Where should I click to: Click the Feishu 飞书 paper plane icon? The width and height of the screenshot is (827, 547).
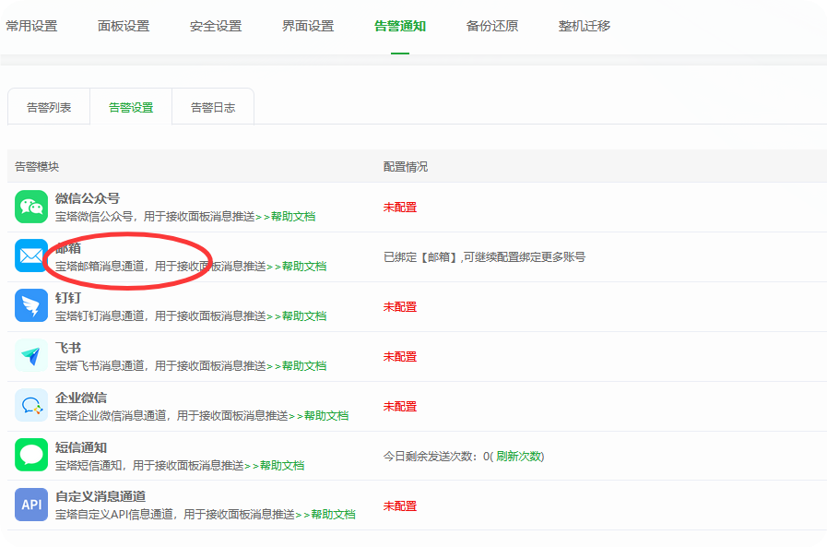(x=31, y=356)
